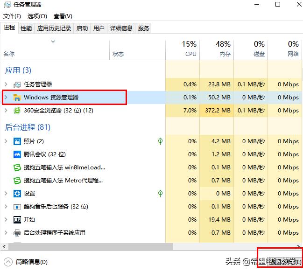The height and width of the screenshot is (272, 303).
Task: Click the printer icon for 后台处理程序子系统应用
Action: coord(17,233)
